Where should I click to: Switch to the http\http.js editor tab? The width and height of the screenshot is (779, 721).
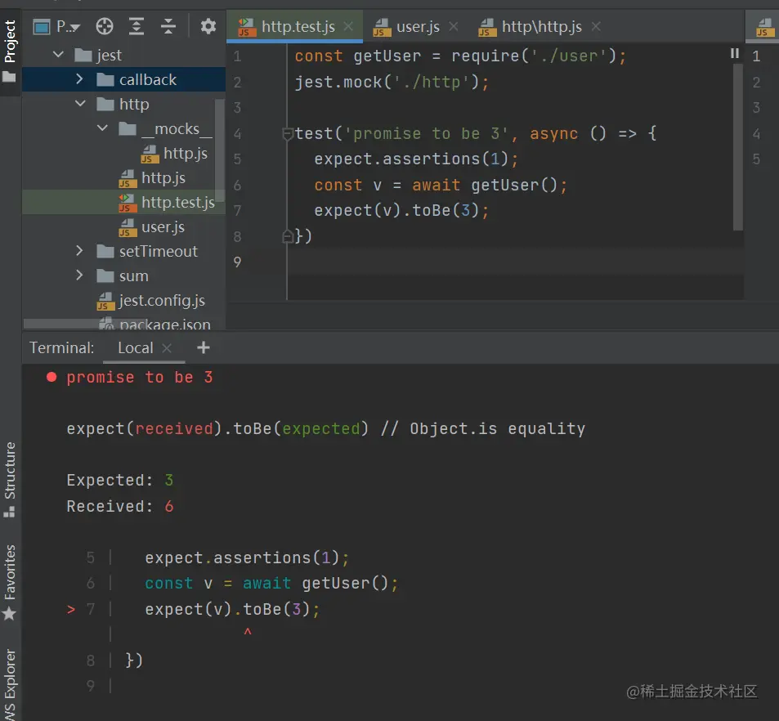(x=541, y=27)
